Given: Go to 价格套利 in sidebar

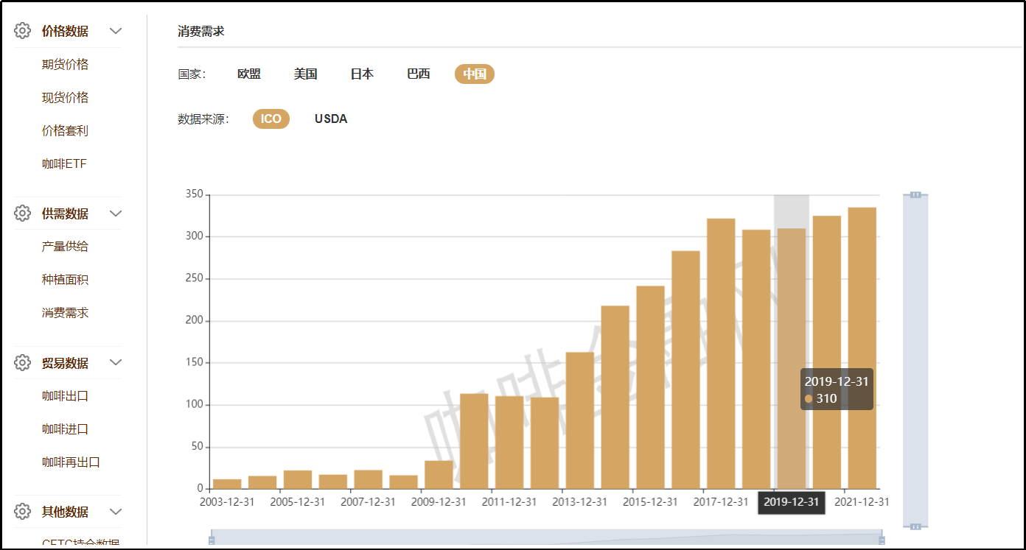Looking at the screenshot, I should coord(65,131).
